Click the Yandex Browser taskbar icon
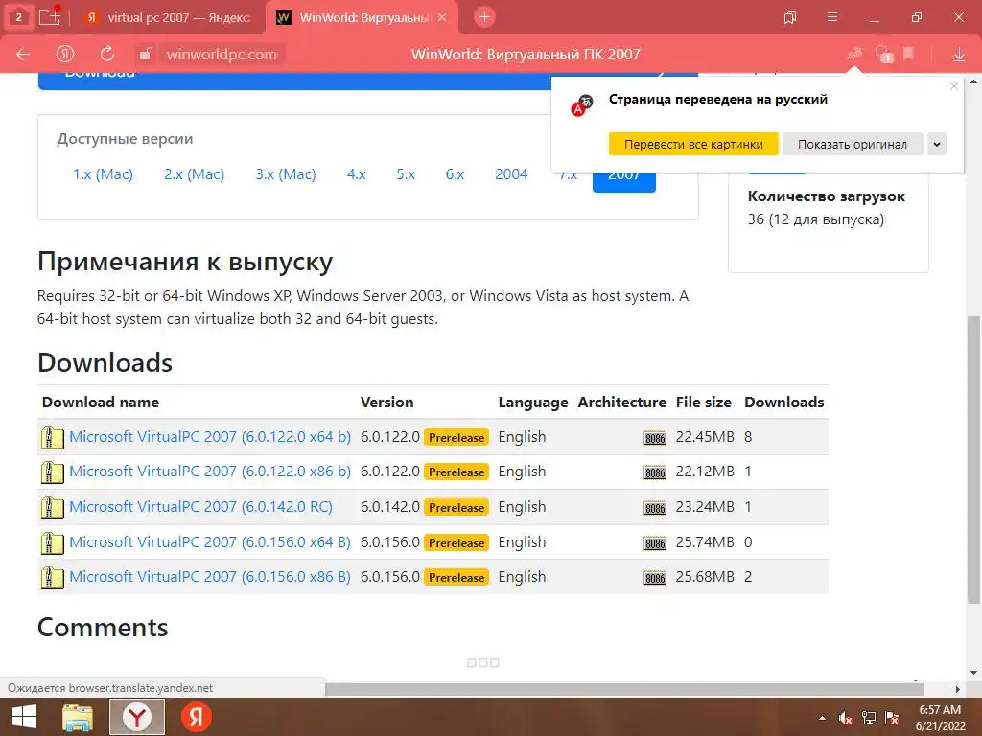 136,717
